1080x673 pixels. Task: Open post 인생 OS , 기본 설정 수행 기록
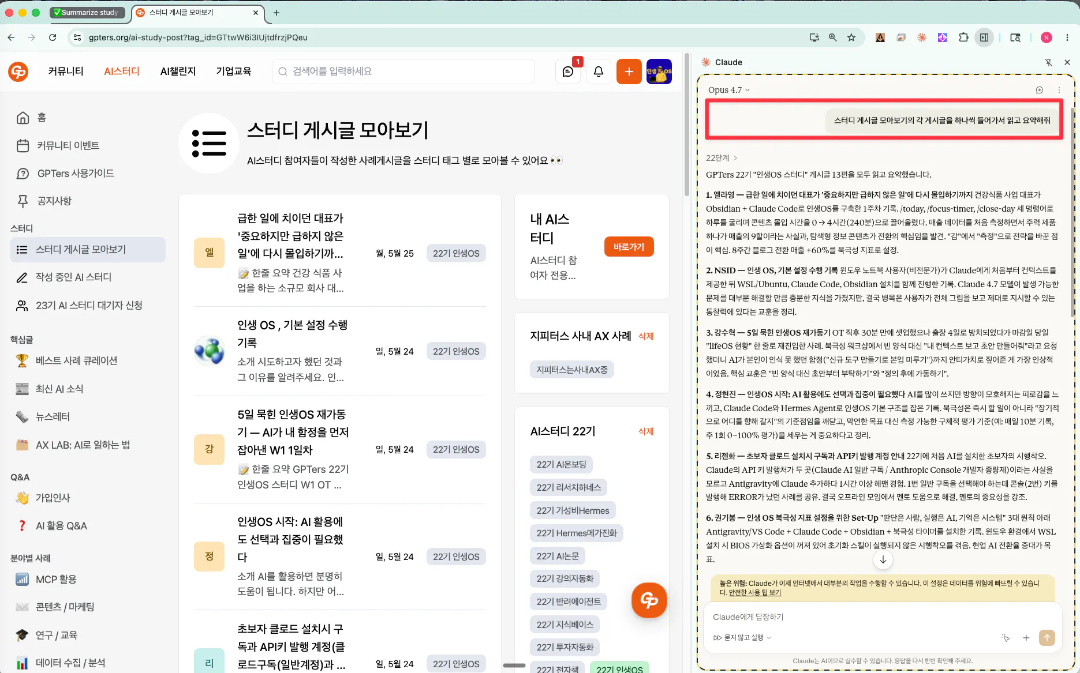click(x=293, y=334)
